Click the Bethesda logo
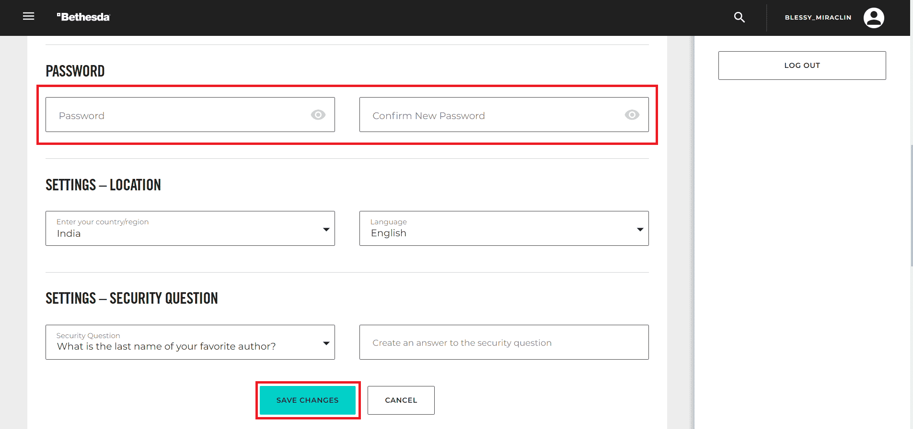Viewport: 913px width, 429px height. tap(83, 17)
